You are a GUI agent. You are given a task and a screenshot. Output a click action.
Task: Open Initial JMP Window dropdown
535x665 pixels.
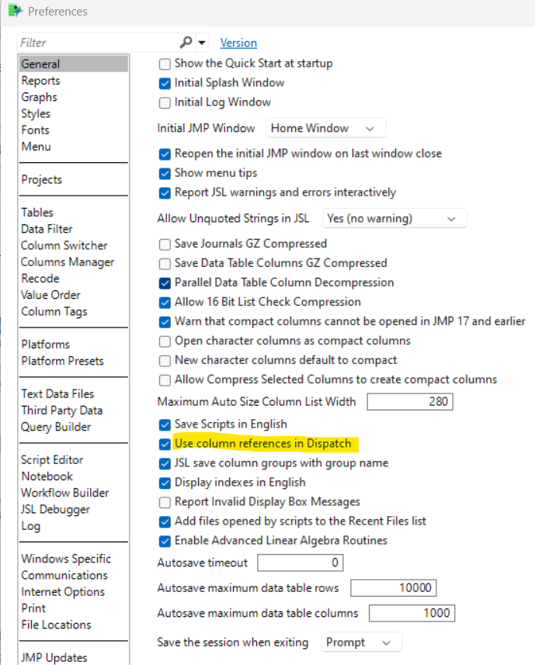326,128
